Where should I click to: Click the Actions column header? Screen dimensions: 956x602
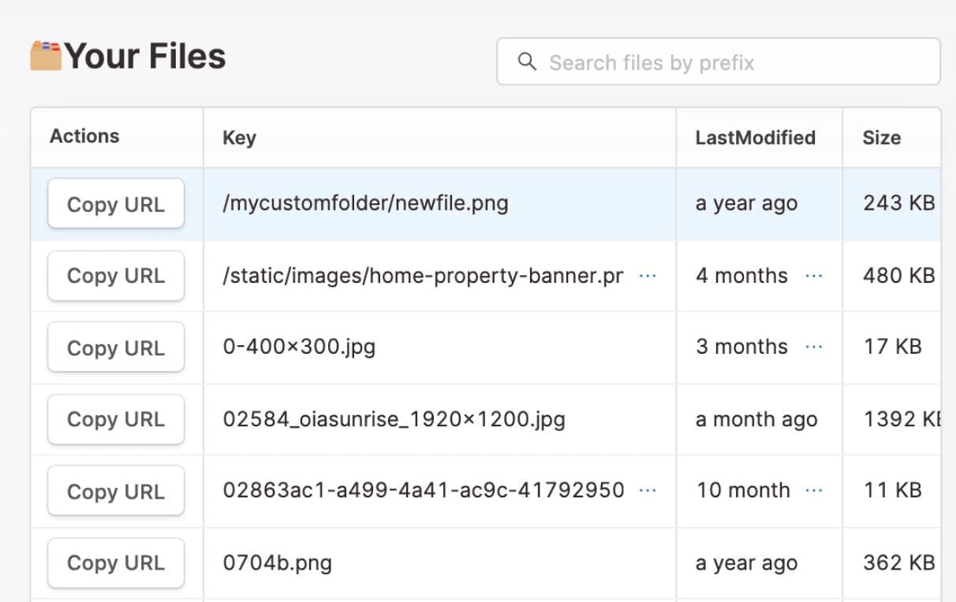[x=84, y=136]
